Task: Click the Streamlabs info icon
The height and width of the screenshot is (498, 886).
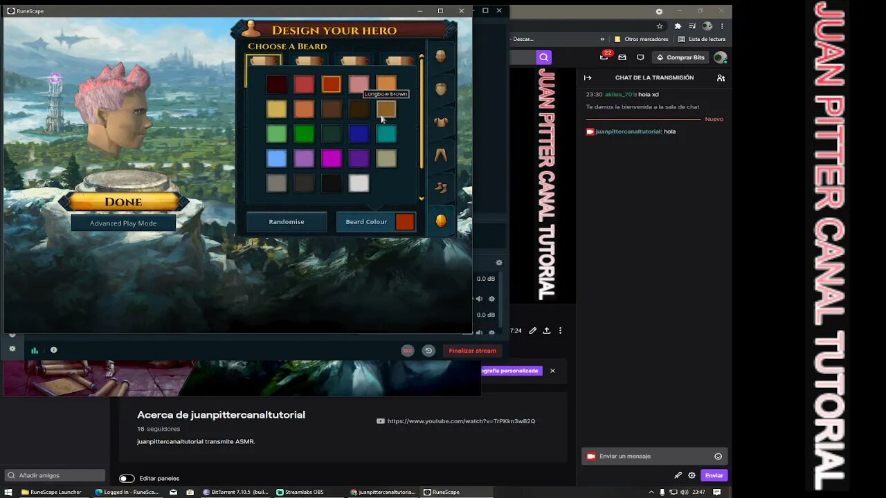Action: (53, 350)
